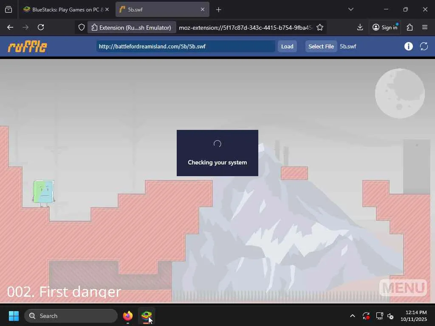Open Firefox View icon in tab bar
Screen dimensions: 435x326
[8, 9]
